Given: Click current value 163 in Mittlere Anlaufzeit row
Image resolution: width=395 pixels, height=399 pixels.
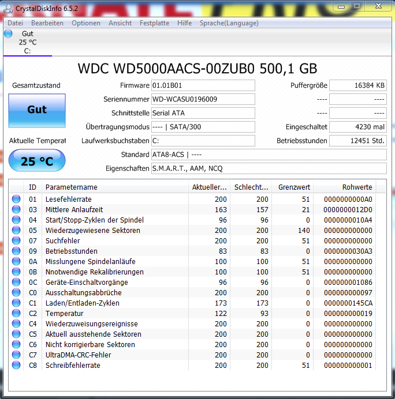Looking at the screenshot, I should point(221,210).
